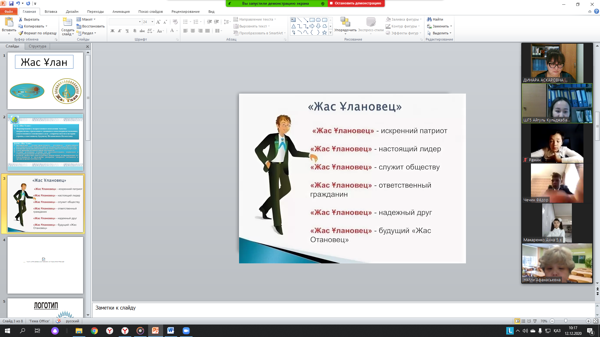Screen dimensions: 600x337
Task: Select slide 4 thumbnail
Action: tap(45, 265)
